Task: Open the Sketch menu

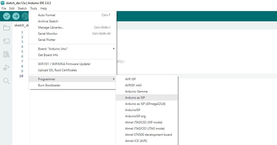Action: tap(22, 8)
